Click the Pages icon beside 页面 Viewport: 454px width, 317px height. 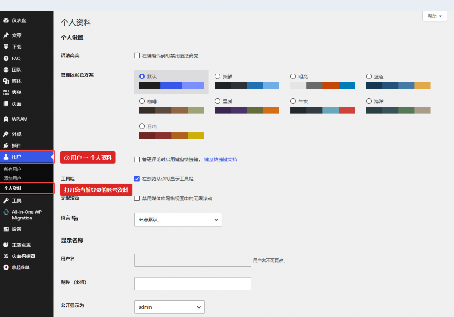(6, 104)
